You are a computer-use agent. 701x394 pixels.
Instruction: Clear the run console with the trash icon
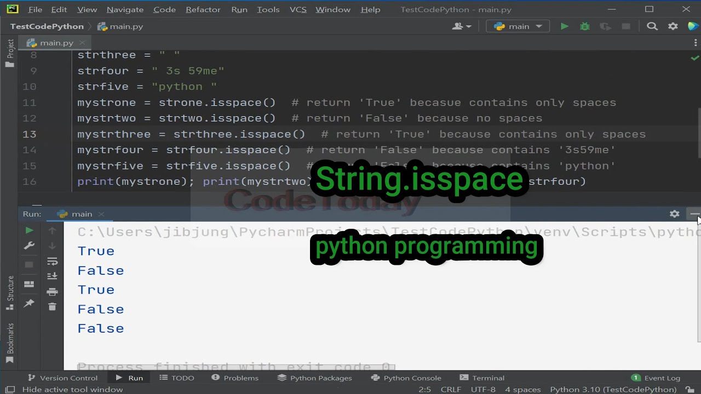coord(52,306)
